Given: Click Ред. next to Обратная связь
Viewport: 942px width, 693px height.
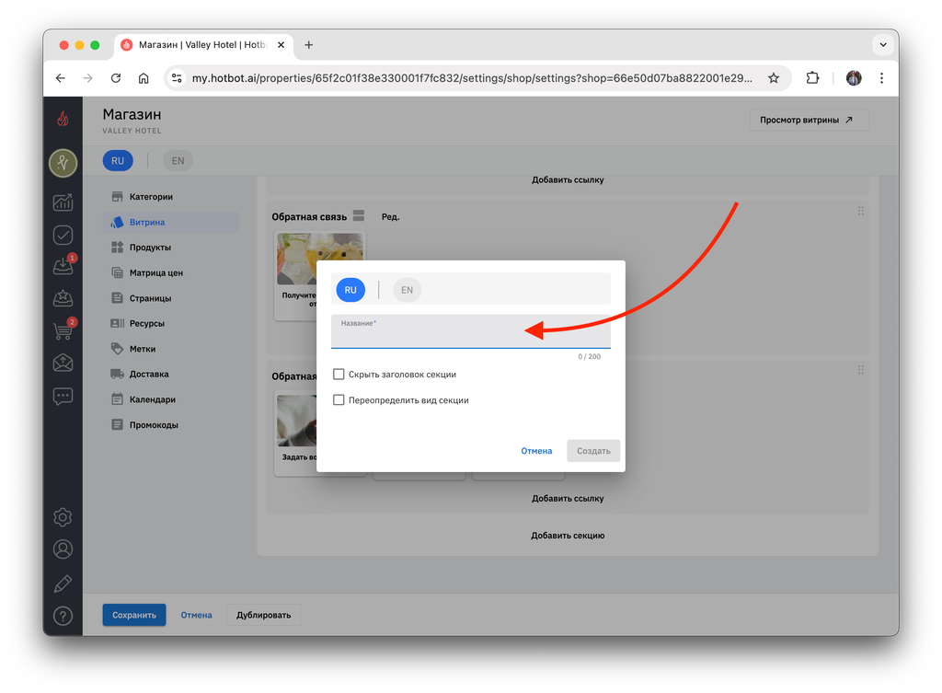Looking at the screenshot, I should (x=390, y=217).
